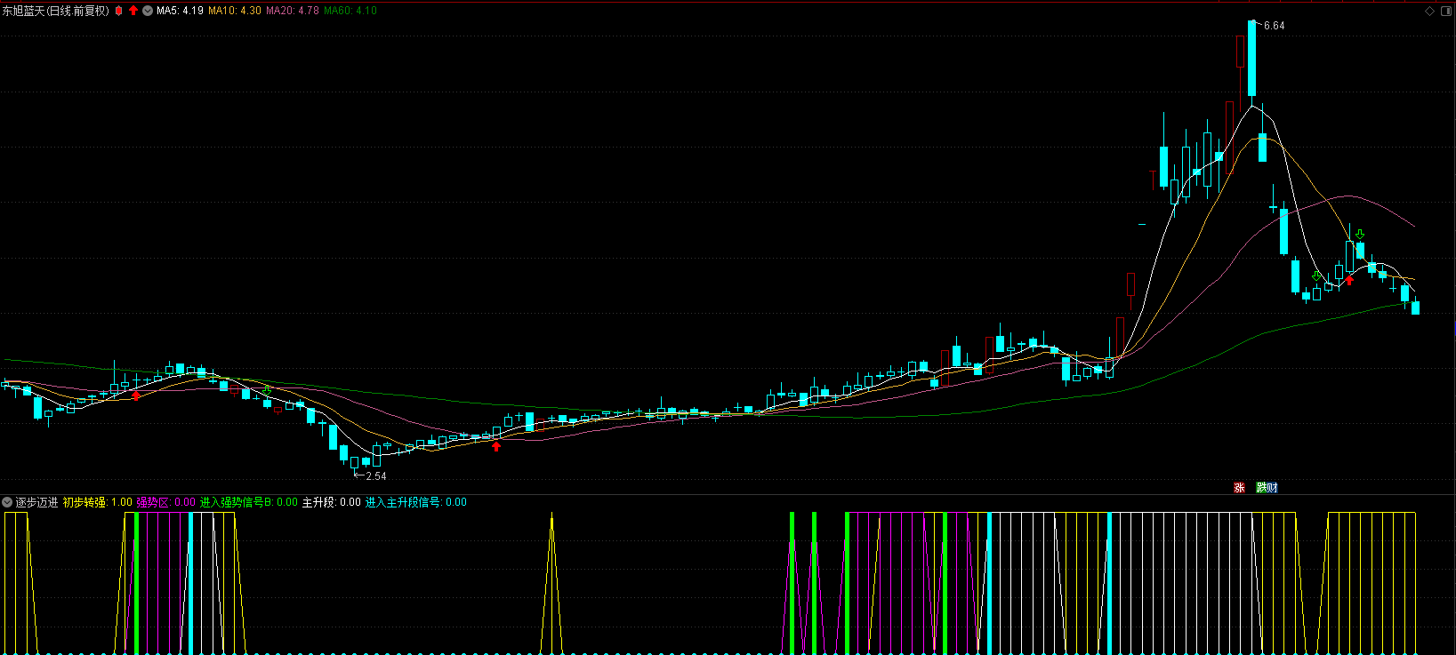Click the 强势区: 0.00 value
This screenshot has height=655, width=1456.
[x=165, y=502]
